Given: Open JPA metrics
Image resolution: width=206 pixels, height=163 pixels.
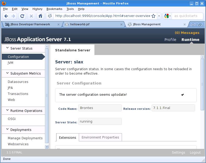Looking at the screenshot, I should coord(10,88).
